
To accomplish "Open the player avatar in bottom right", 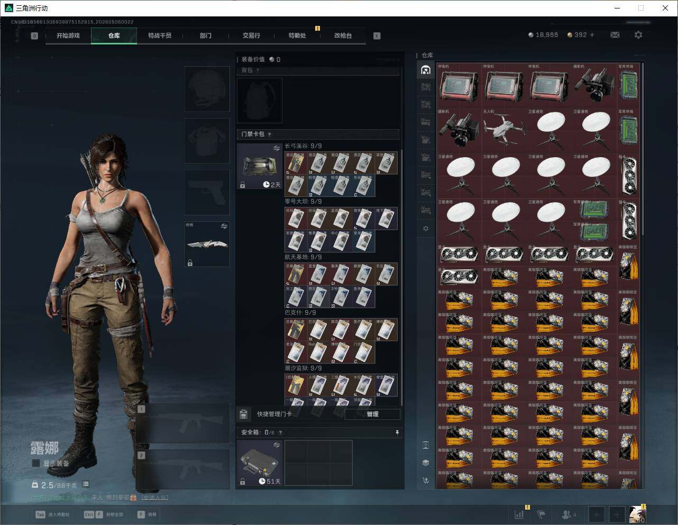I will pyautogui.click(x=637, y=514).
